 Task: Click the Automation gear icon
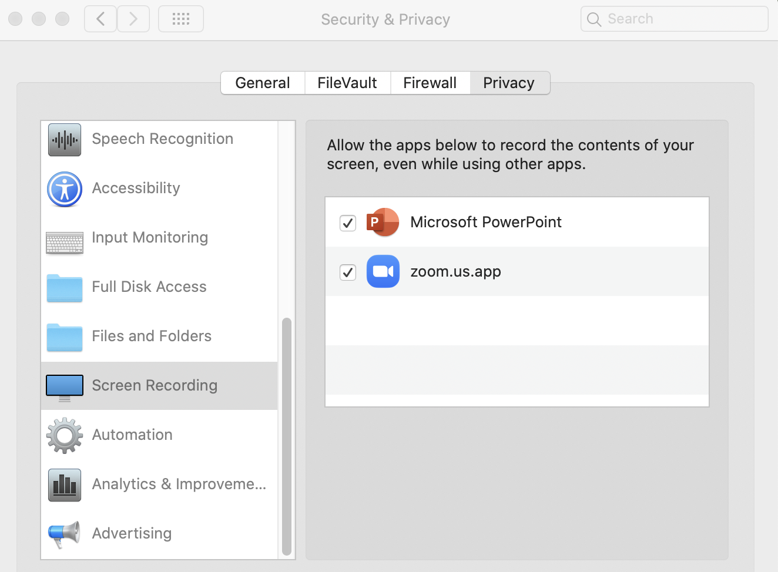pos(65,436)
